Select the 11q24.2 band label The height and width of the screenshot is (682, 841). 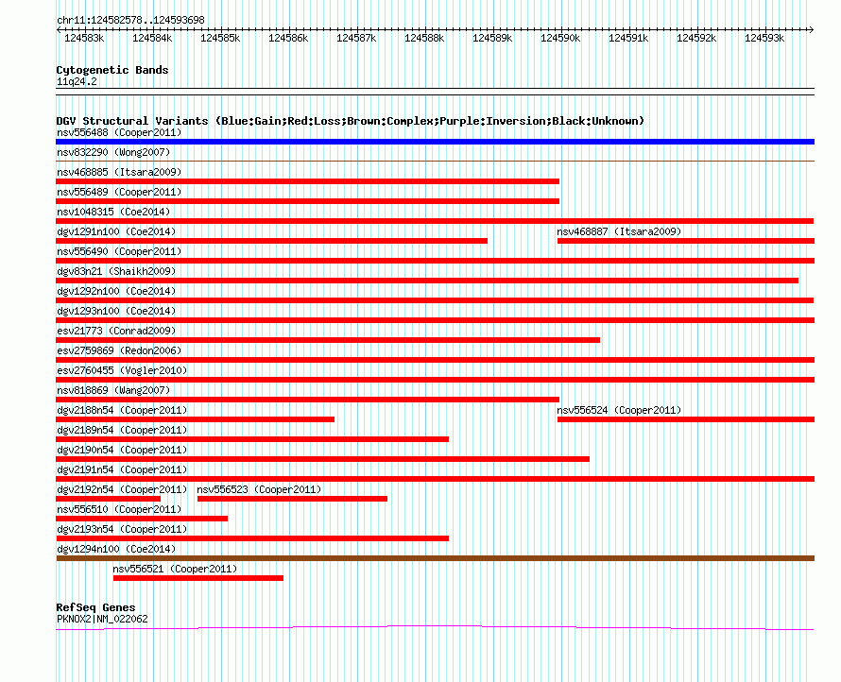point(77,81)
